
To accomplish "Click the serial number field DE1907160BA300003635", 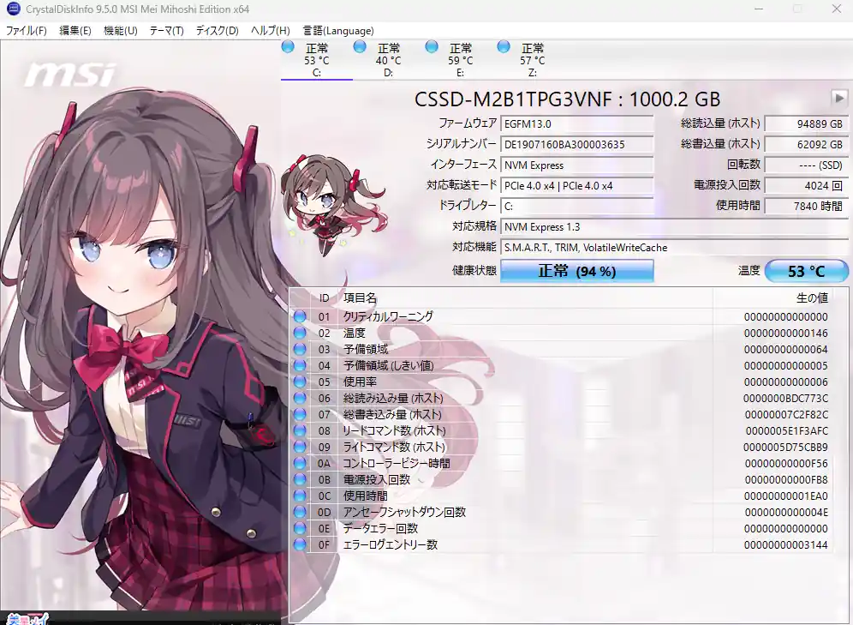I will click(x=577, y=144).
